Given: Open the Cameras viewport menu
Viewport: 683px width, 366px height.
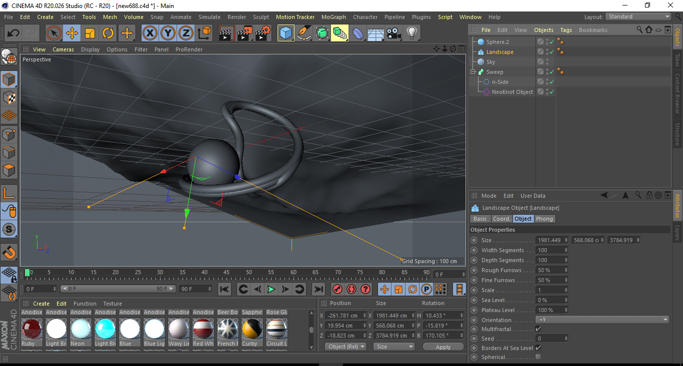Looking at the screenshot, I should pos(63,49).
